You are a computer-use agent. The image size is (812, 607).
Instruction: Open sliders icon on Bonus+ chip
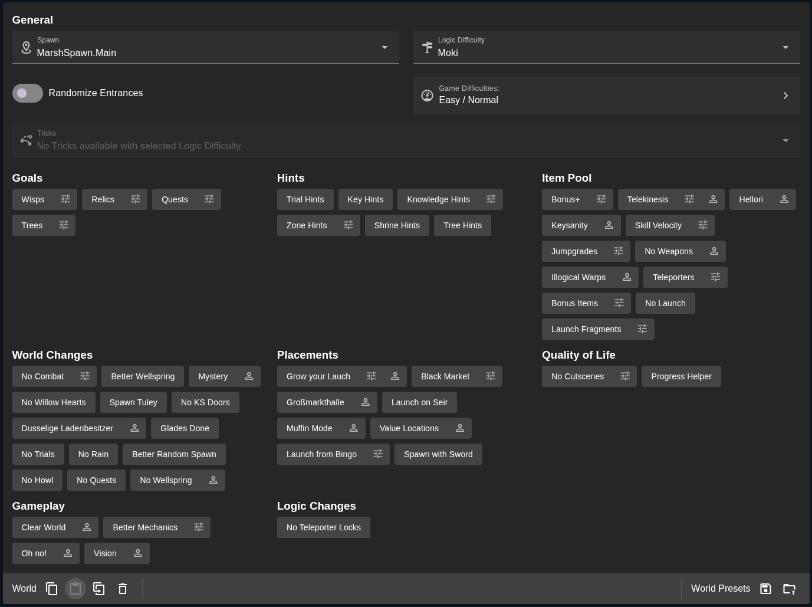coord(601,199)
